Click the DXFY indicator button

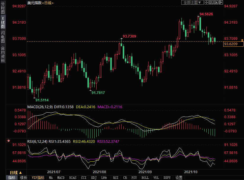coord(167,178)
